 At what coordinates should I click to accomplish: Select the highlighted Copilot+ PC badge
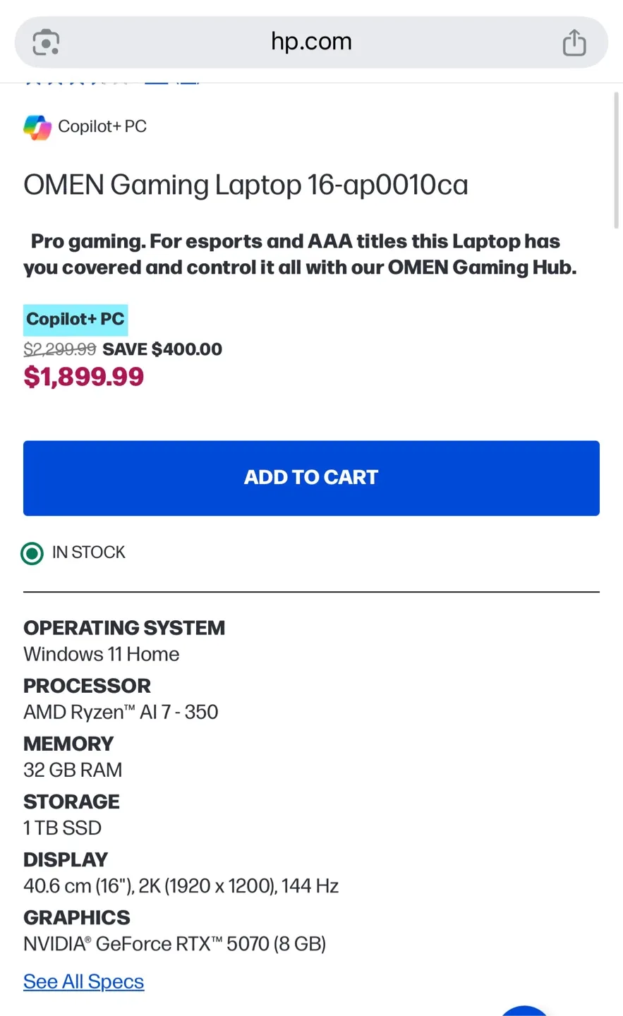coord(75,319)
